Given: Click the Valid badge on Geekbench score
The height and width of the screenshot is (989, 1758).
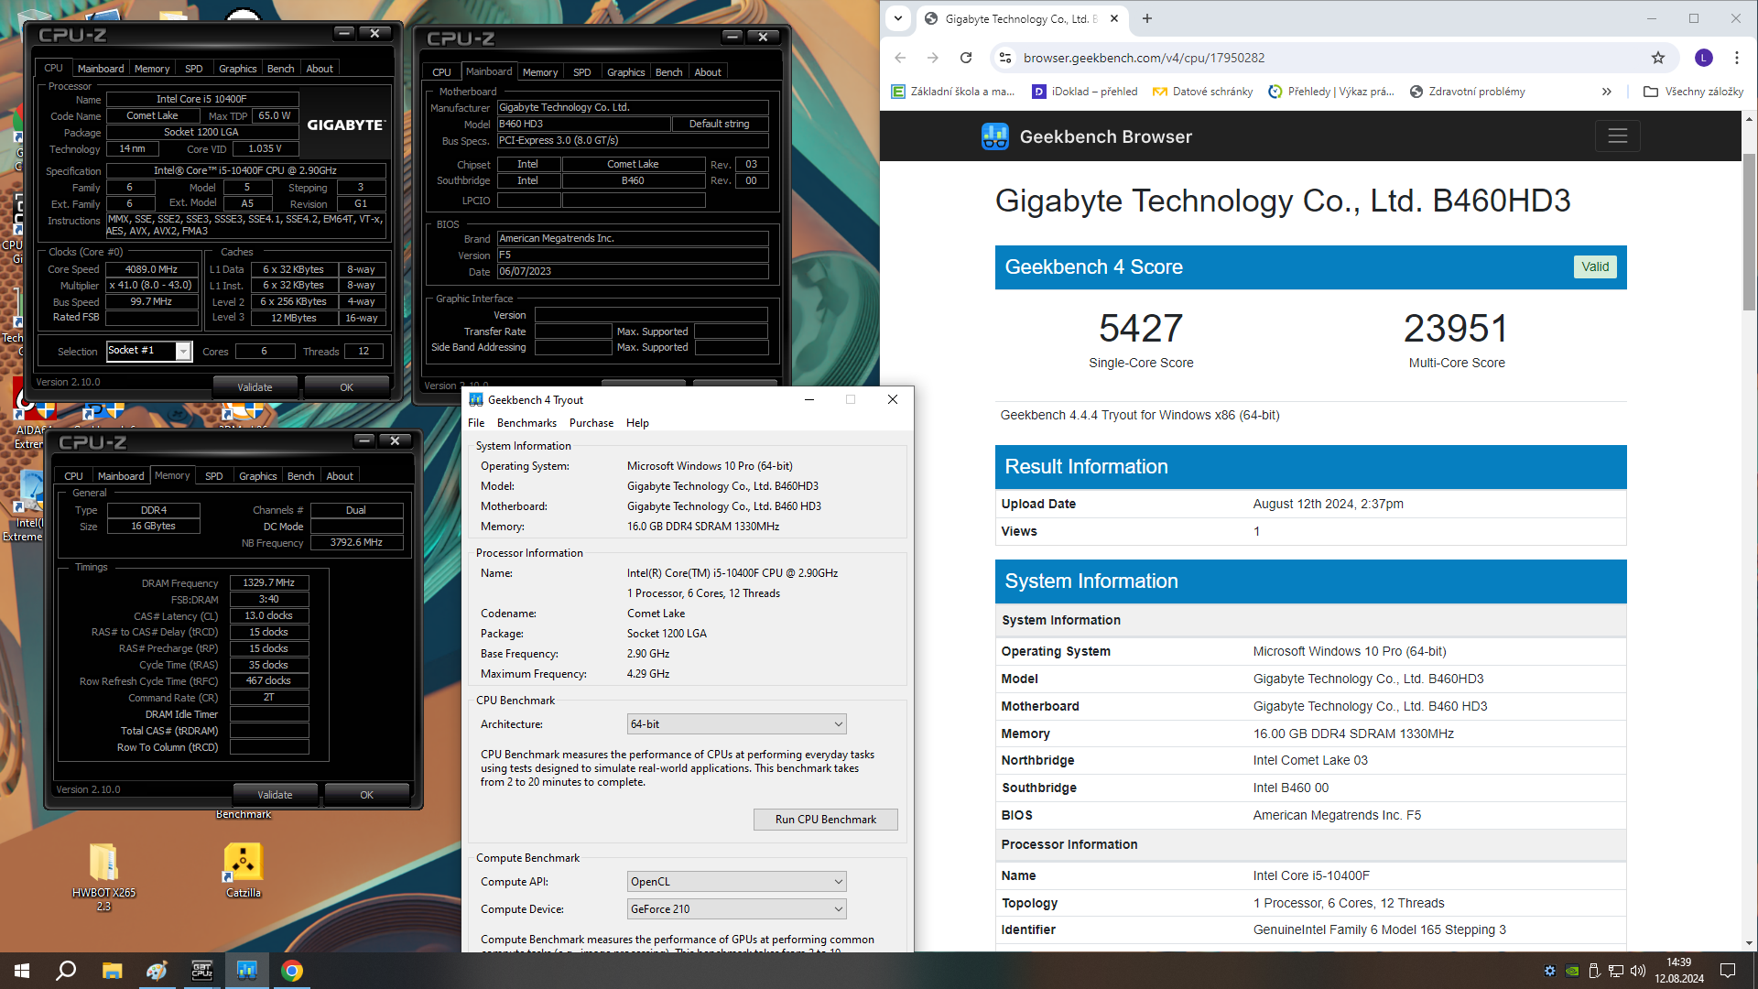Looking at the screenshot, I should tap(1595, 266).
